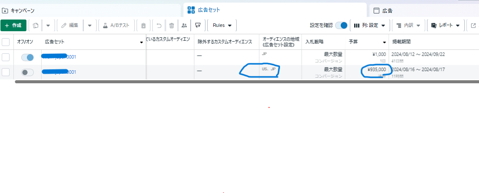Click the オーディエンスの地域 column header
This screenshot has height=193, width=479.
tap(281, 42)
